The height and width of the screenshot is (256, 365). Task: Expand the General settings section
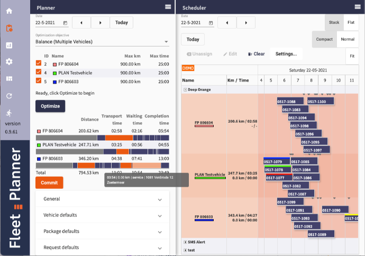(102, 199)
